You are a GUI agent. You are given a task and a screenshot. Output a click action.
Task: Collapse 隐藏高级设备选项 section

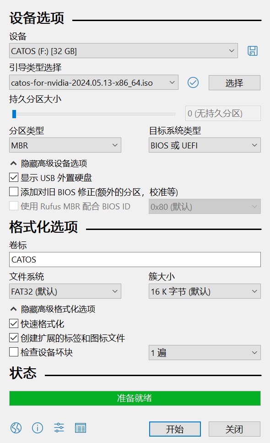[49, 163]
